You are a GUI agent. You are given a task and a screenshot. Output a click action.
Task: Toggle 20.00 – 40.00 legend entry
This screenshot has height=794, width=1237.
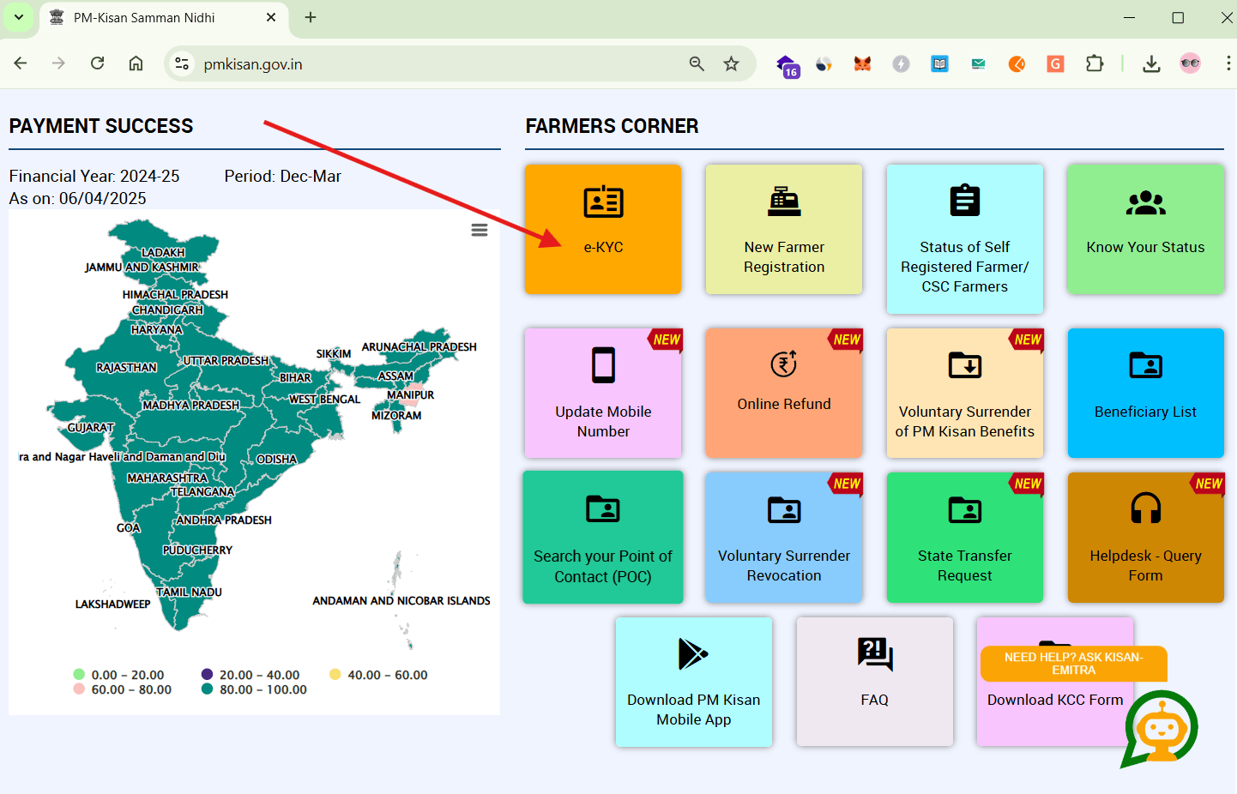250,675
